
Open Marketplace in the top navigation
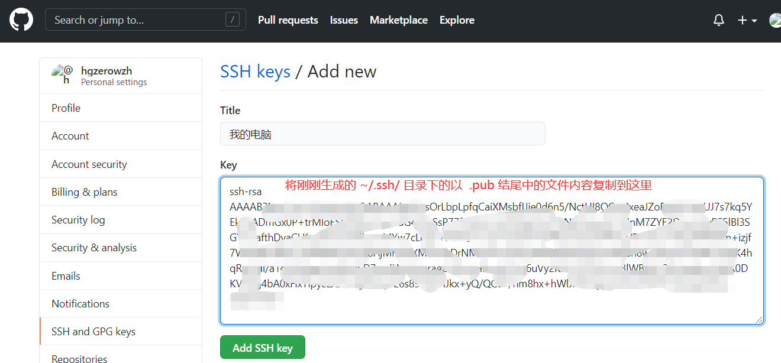pyautogui.click(x=399, y=20)
